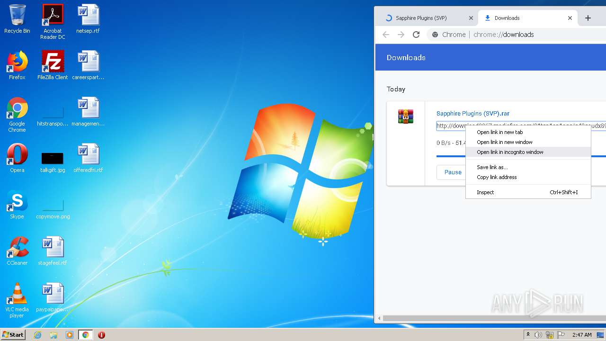The height and width of the screenshot is (341, 606).
Task: Open managemen document icon
Action: click(88, 112)
